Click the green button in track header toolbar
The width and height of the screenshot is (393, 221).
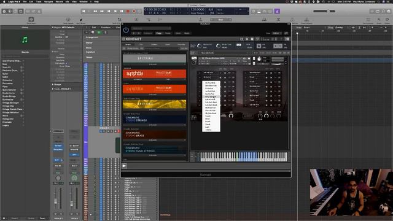tap(99, 33)
